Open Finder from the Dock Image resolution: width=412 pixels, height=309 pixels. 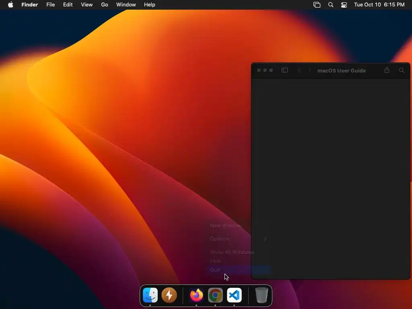tap(150, 295)
